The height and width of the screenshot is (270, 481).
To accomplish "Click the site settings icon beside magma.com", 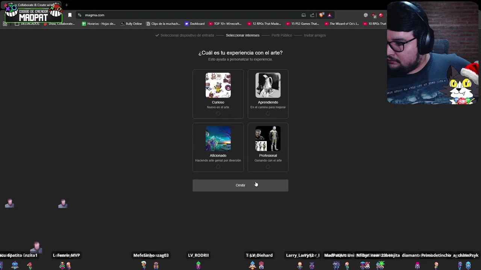I will 79,15.
